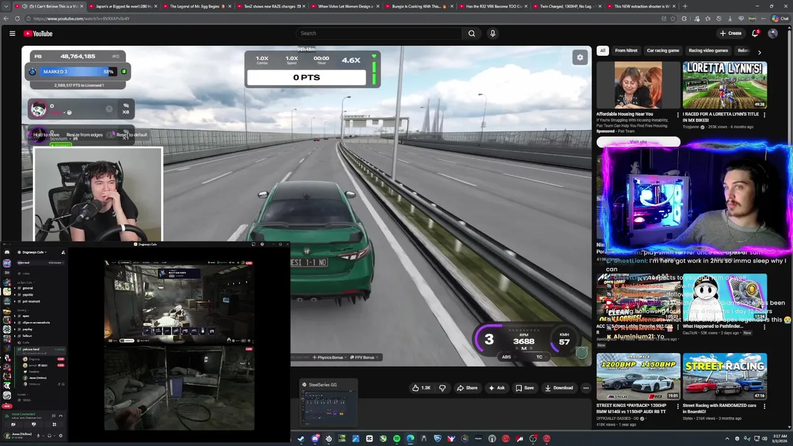
Task: Open Street Kings Payback 1200BHP video thumbnail
Action: (638, 377)
